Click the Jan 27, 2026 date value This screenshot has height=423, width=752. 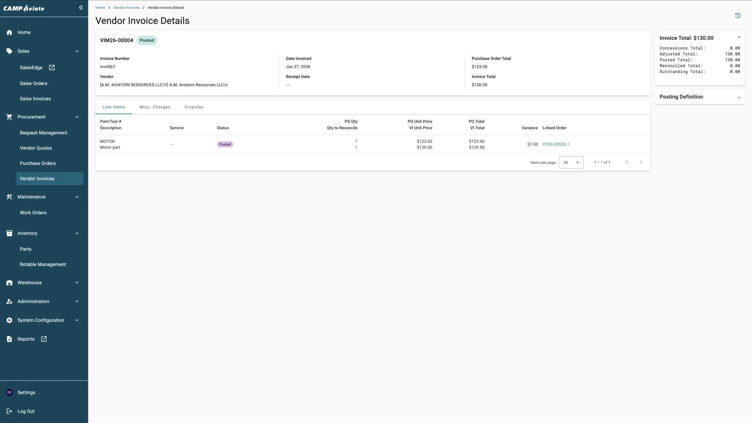tap(298, 67)
